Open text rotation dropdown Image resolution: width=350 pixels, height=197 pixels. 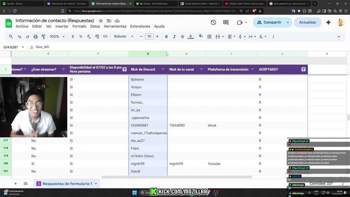[x=263, y=36]
